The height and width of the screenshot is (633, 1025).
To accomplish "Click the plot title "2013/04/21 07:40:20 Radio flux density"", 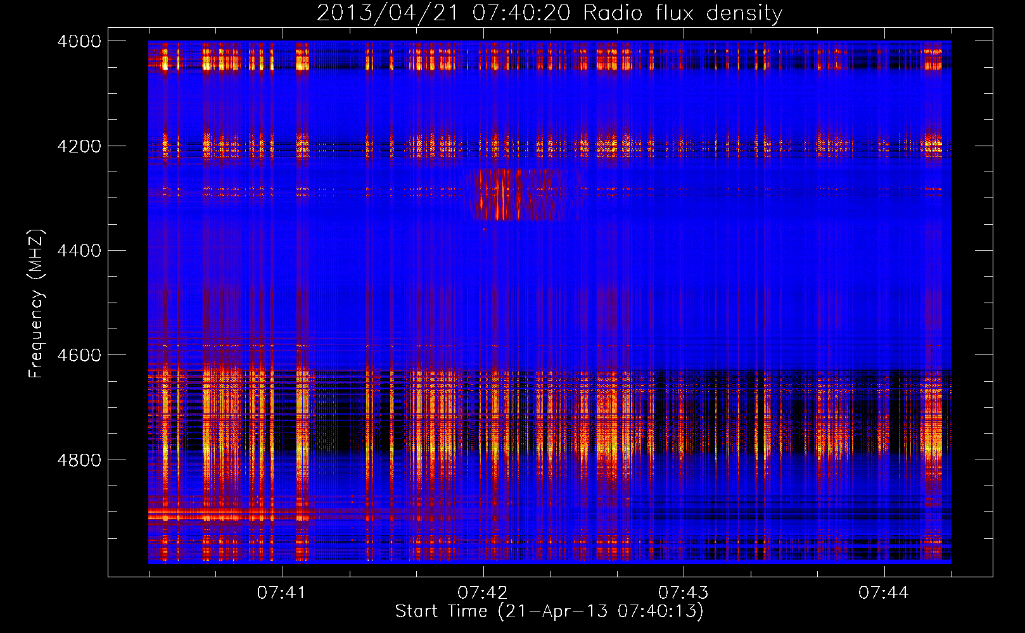I will (549, 13).
